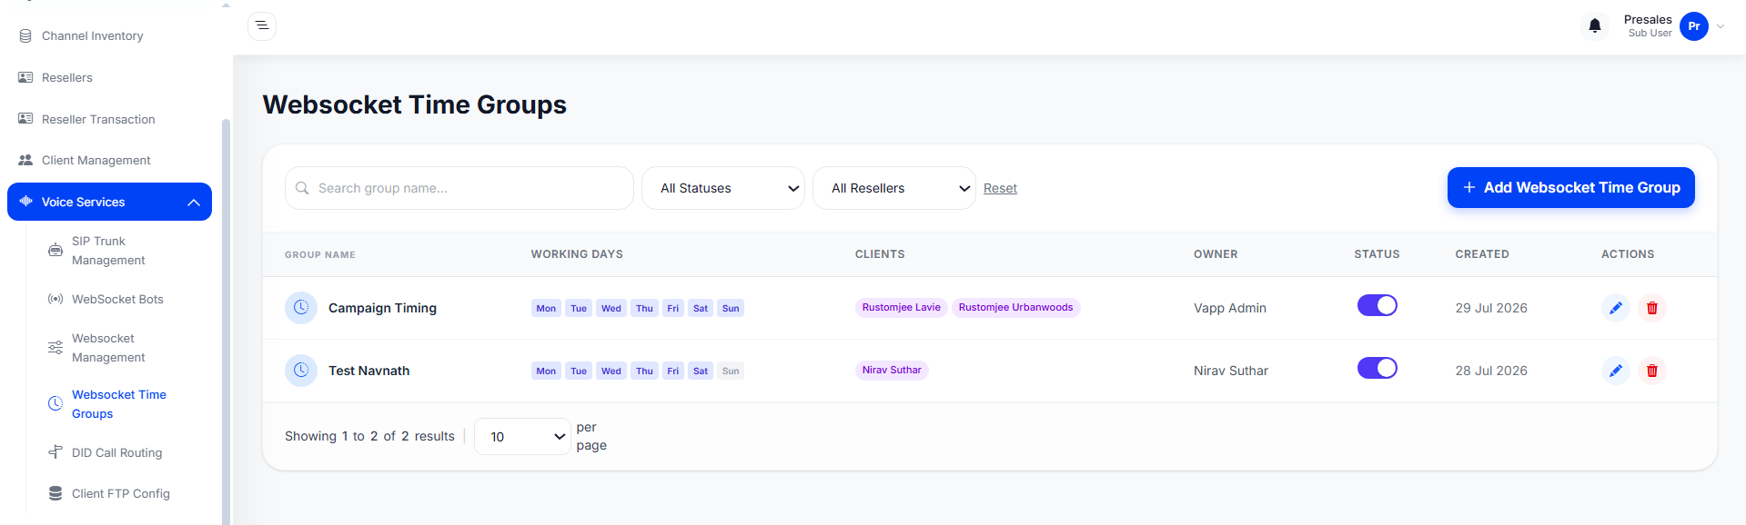Click Add Websocket Time Group button
This screenshot has width=1746, height=525.
(1570, 187)
